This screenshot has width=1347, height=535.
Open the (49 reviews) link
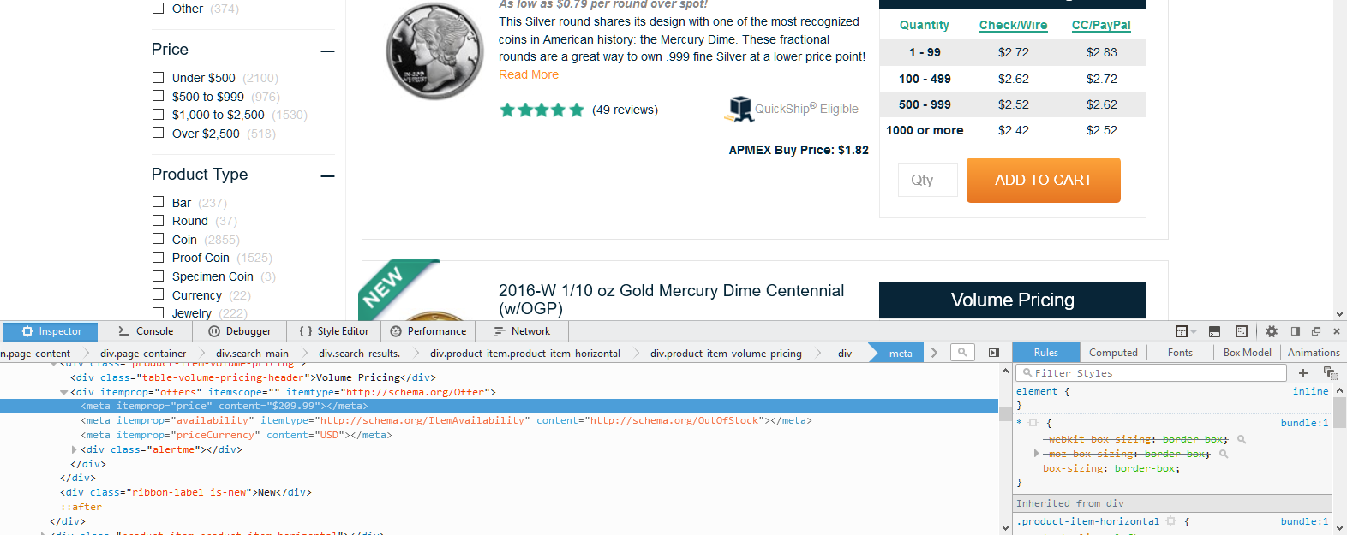(x=625, y=110)
